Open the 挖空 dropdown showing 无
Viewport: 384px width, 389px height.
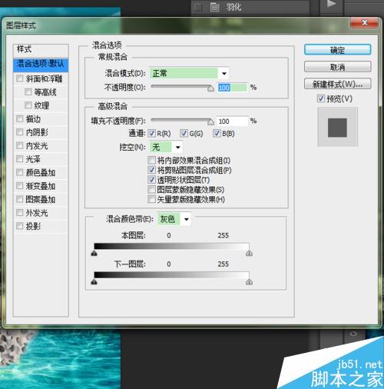click(x=166, y=147)
